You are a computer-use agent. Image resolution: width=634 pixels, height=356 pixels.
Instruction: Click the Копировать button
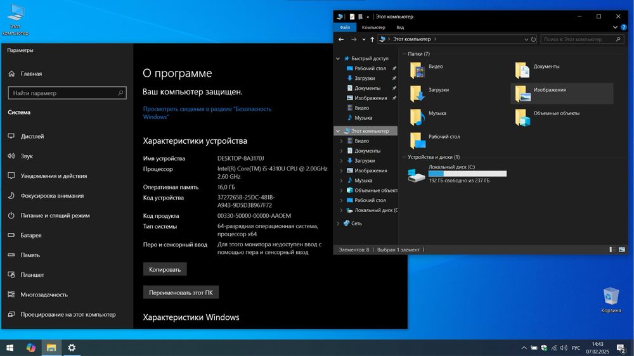(165, 269)
